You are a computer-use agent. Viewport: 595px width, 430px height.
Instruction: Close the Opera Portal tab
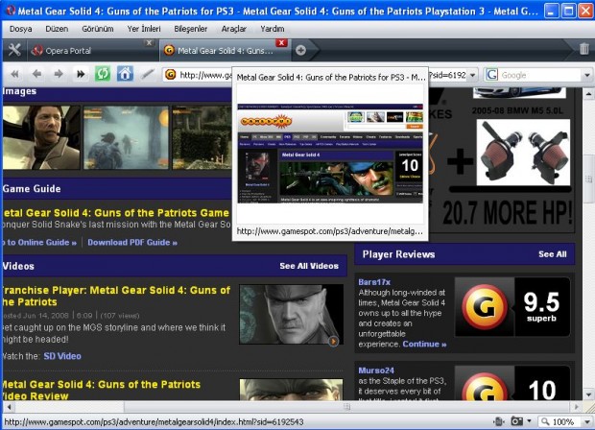(149, 43)
